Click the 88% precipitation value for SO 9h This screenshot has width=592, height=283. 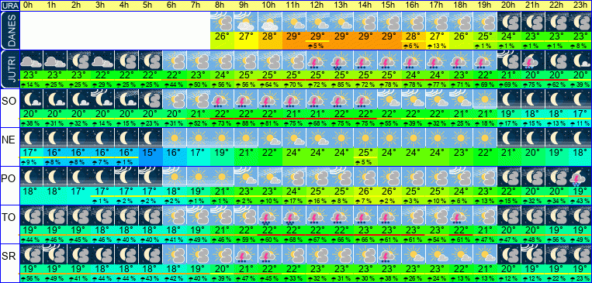[246, 124]
